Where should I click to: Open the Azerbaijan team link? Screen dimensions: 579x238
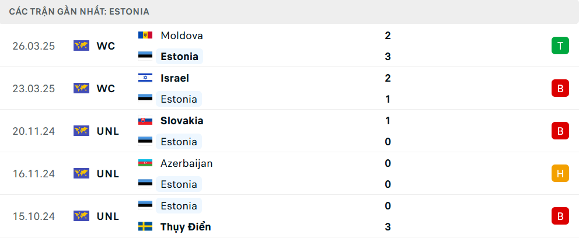point(186,163)
